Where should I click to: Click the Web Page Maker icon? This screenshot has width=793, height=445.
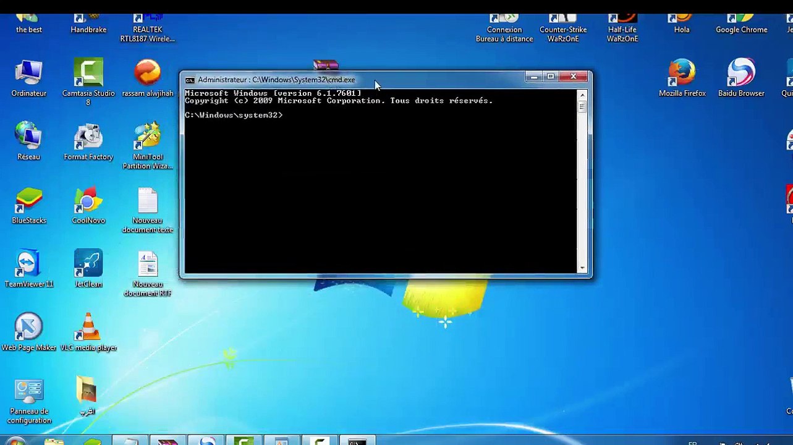[28, 333]
